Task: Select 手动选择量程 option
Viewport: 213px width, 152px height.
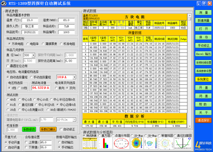Action: (x=41, y=78)
